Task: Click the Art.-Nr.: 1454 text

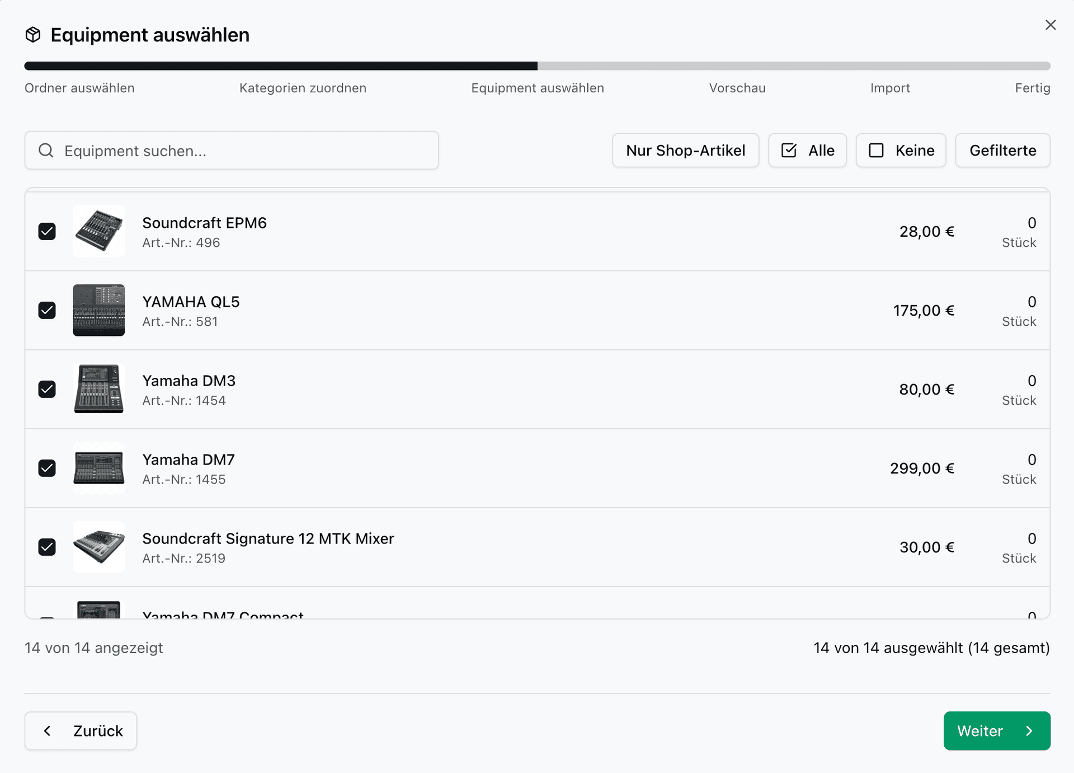Action: [x=184, y=400]
